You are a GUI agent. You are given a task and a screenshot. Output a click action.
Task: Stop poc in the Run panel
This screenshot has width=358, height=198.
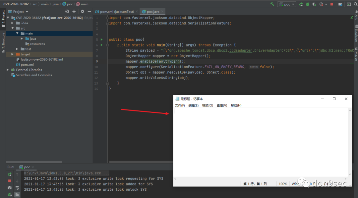(x=10, y=181)
